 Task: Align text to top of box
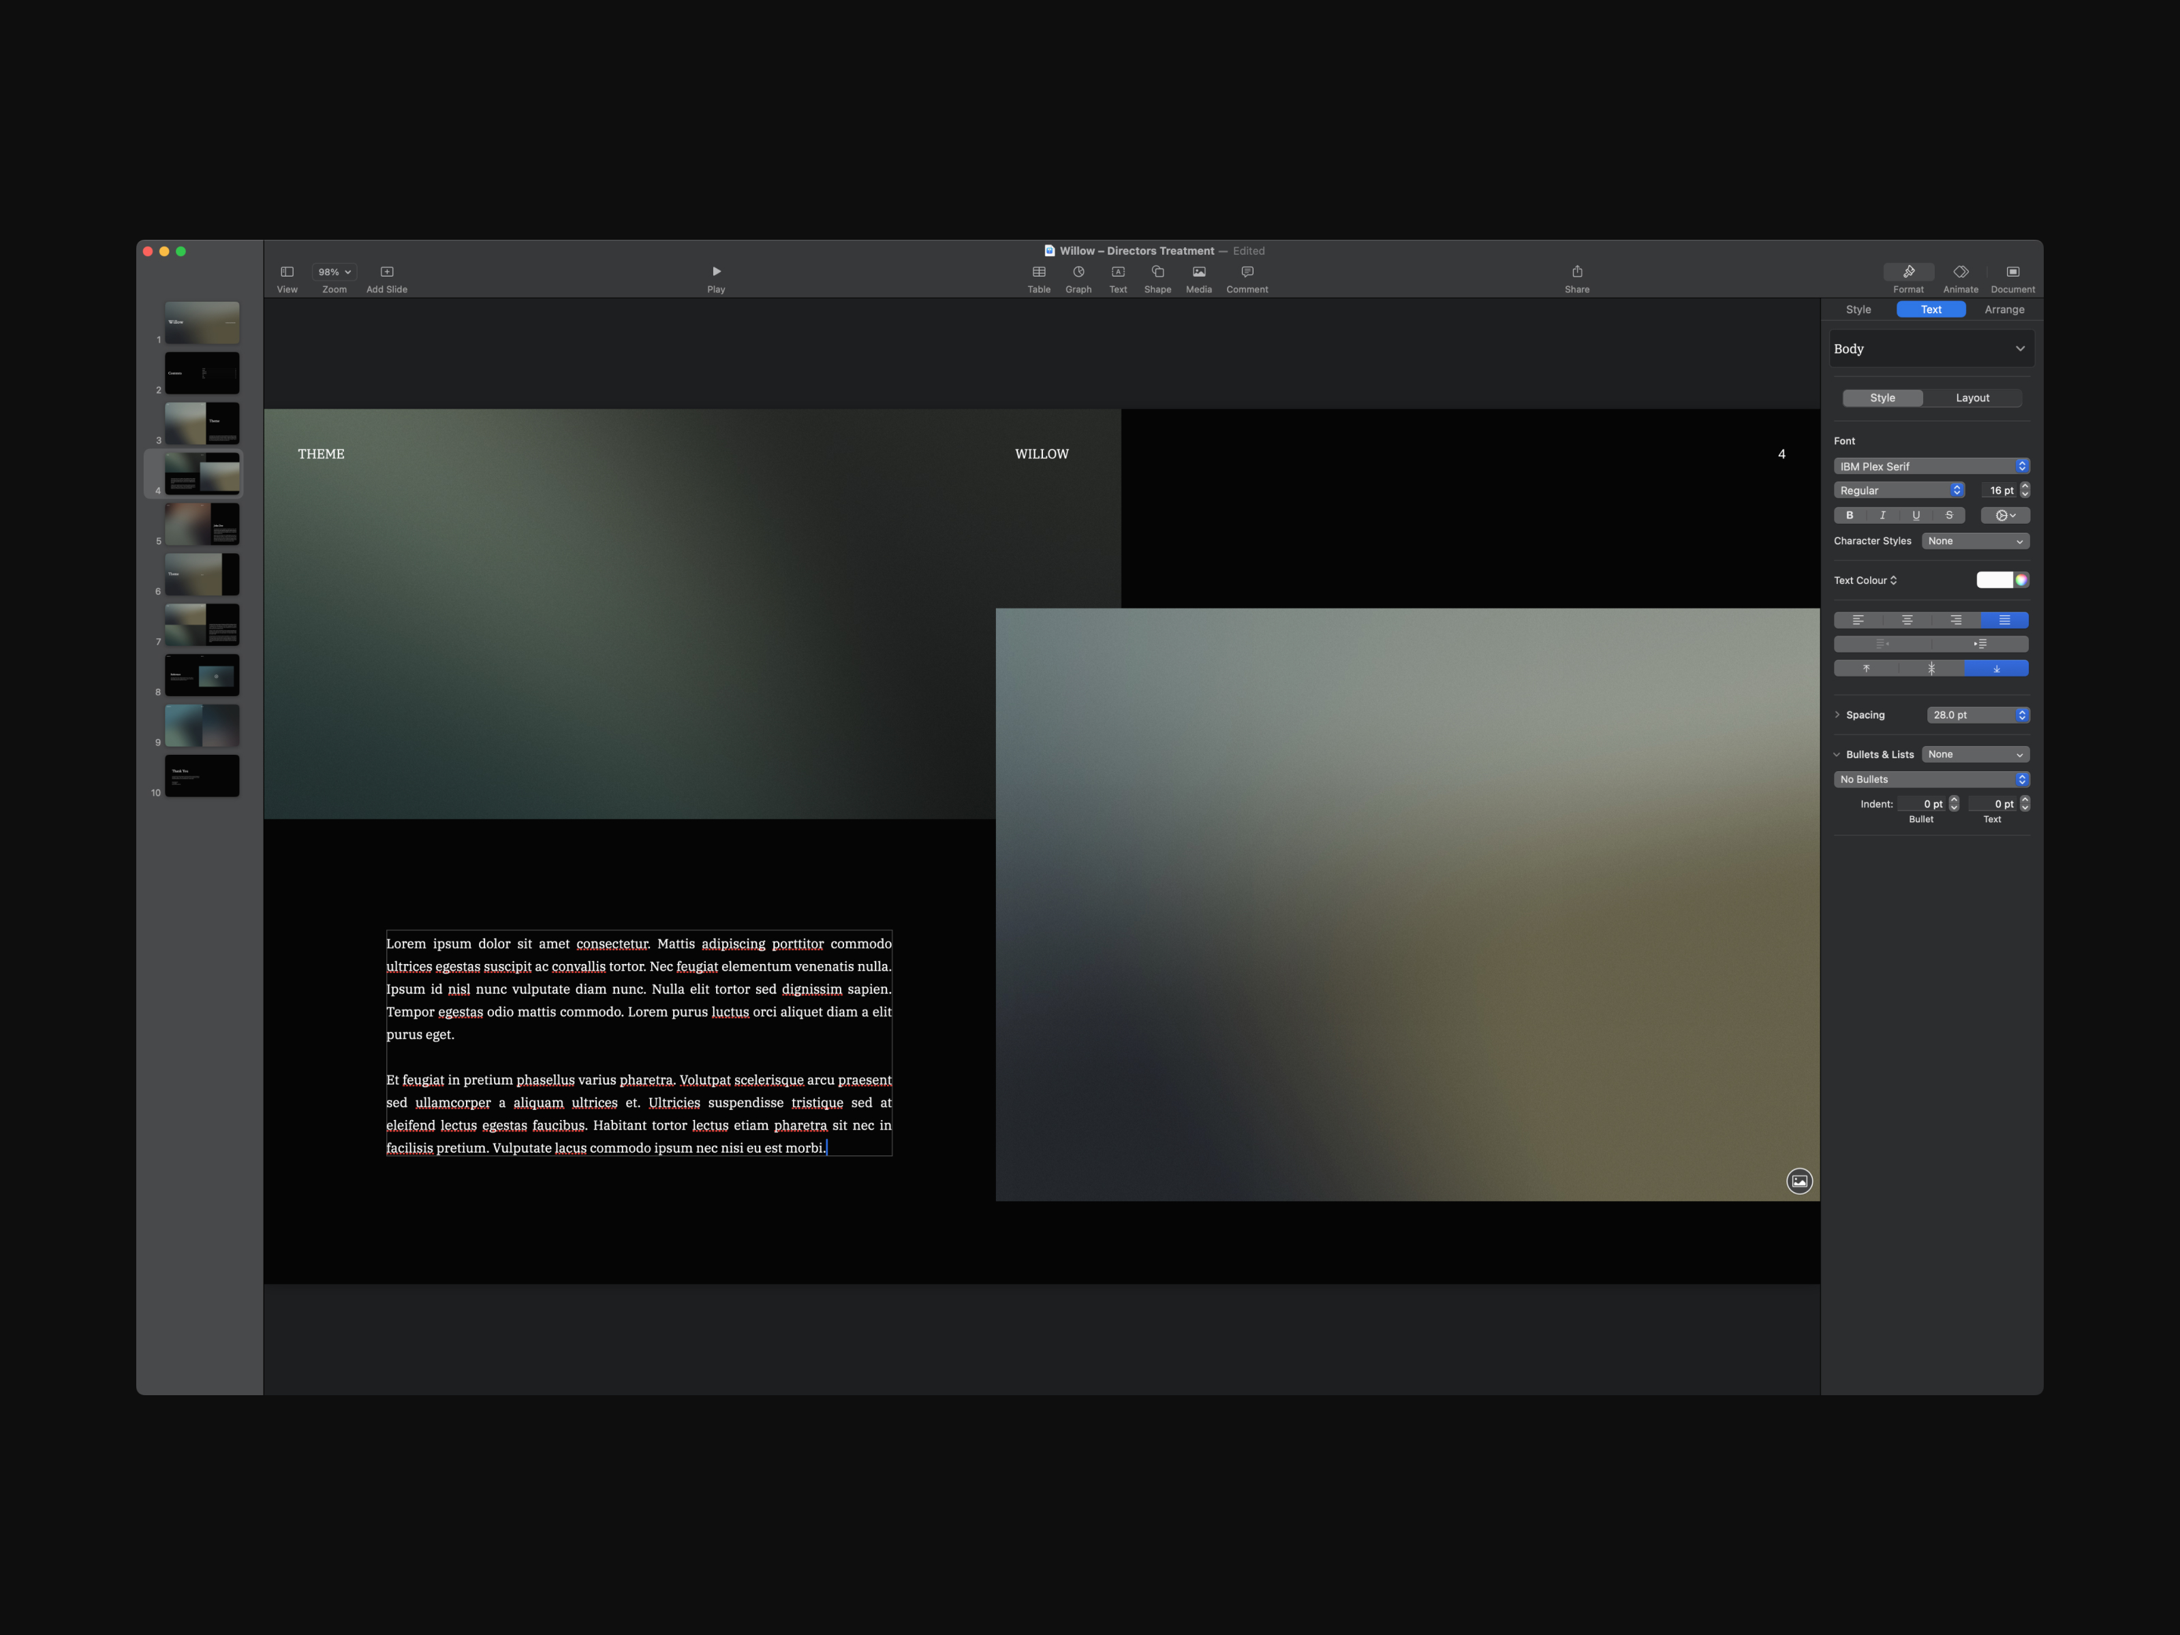pyautogui.click(x=1866, y=668)
